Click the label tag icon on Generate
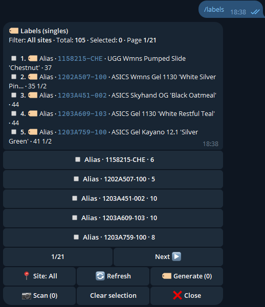The width and height of the screenshot is (265, 307). coord(167,276)
